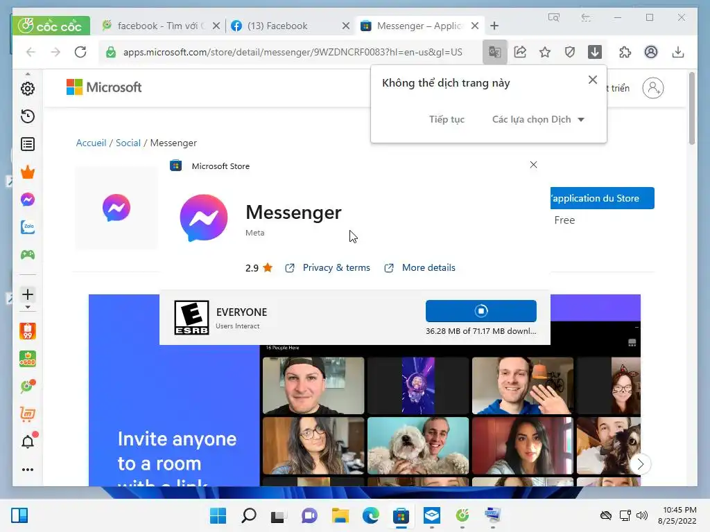Open sidebar more options ellipsis

point(28,470)
